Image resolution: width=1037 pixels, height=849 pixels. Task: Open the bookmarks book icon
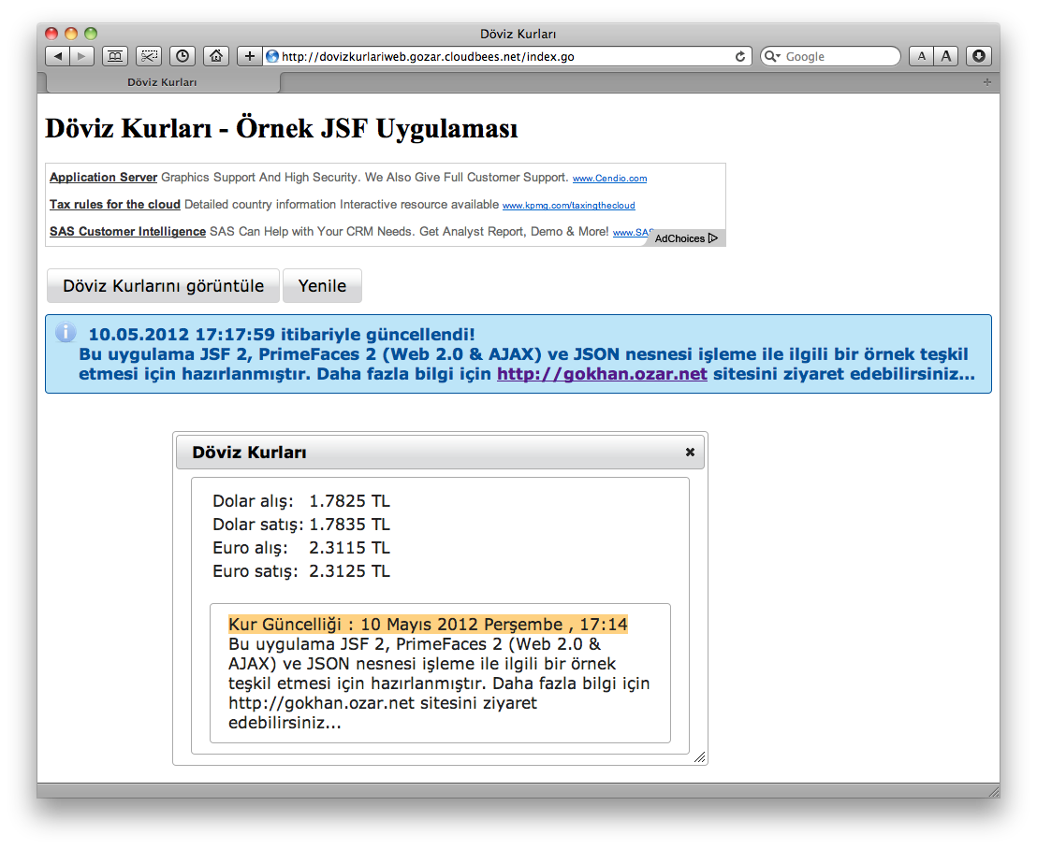(x=115, y=56)
